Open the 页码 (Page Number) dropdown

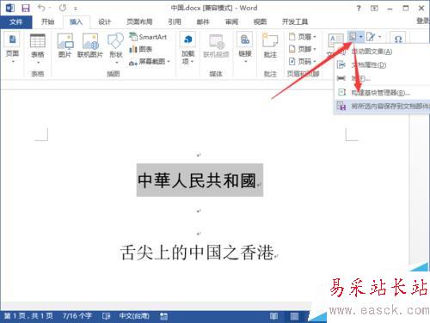[303, 61]
